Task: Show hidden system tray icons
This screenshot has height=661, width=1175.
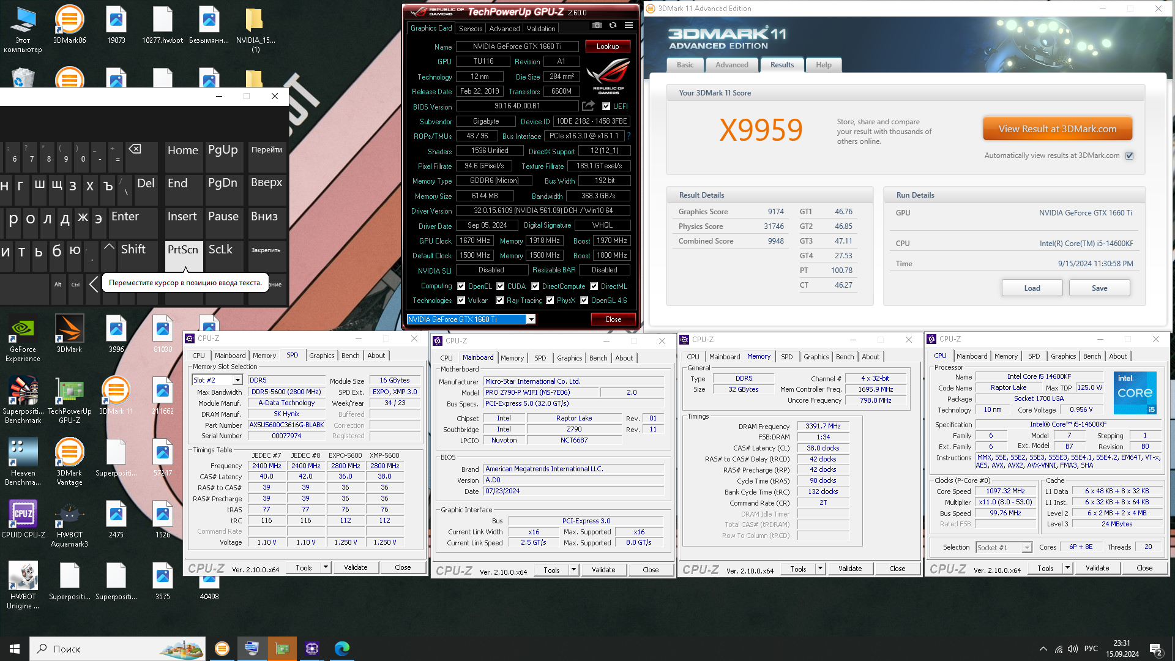Action: [x=1043, y=649]
